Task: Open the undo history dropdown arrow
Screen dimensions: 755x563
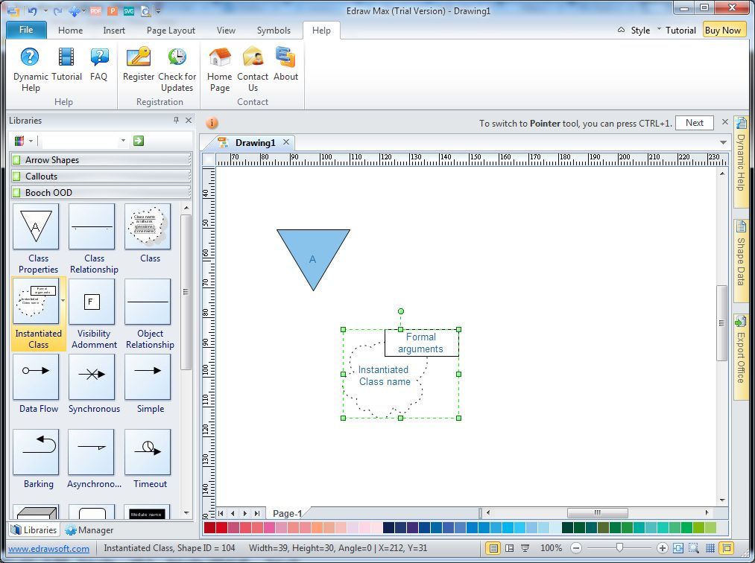Action: coord(45,10)
